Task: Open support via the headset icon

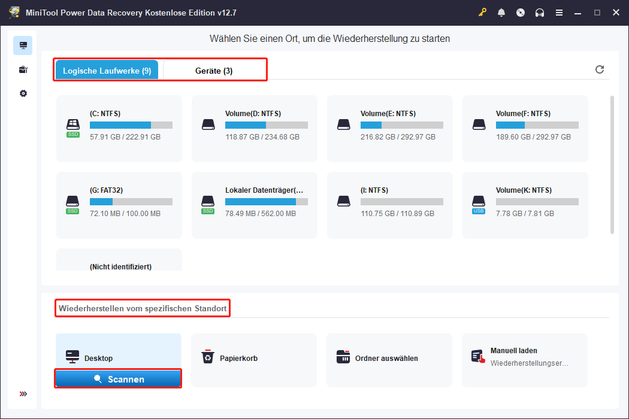Action: (540, 12)
